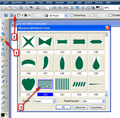Select the S50 teardrop shape
The image size is (120, 118).
pyautogui.click(x=96, y=63)
